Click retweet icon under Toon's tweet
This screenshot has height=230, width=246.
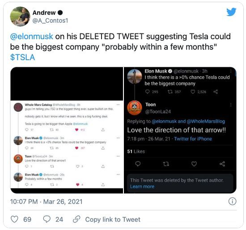166,164
